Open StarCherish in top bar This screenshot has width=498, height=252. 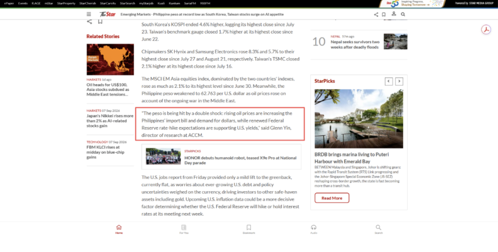coord(88,3)
